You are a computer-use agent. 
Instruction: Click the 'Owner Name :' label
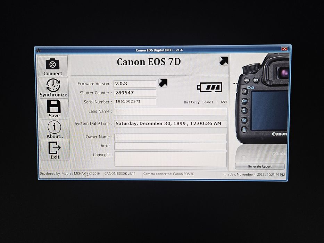click(x=99, y=137)
